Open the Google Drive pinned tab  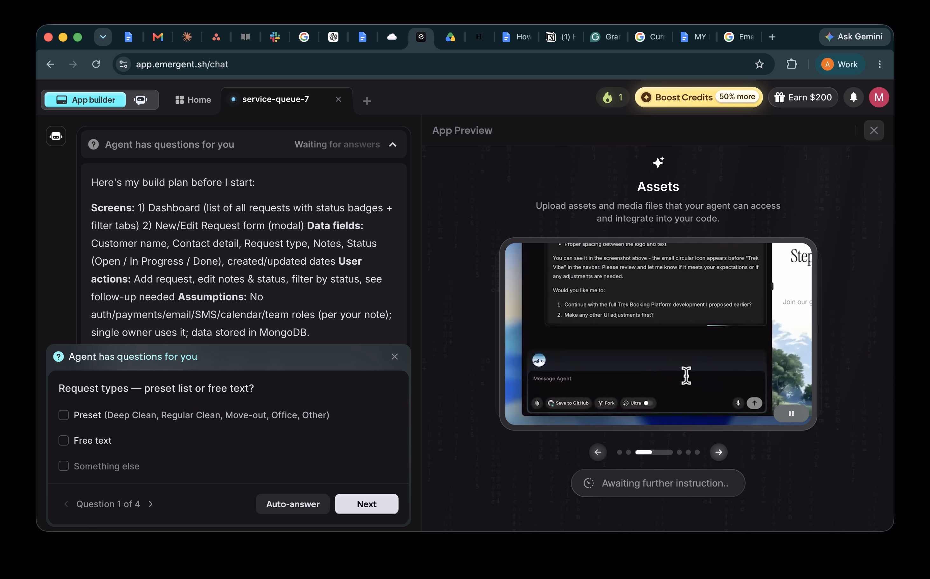[x=450, y=37]
